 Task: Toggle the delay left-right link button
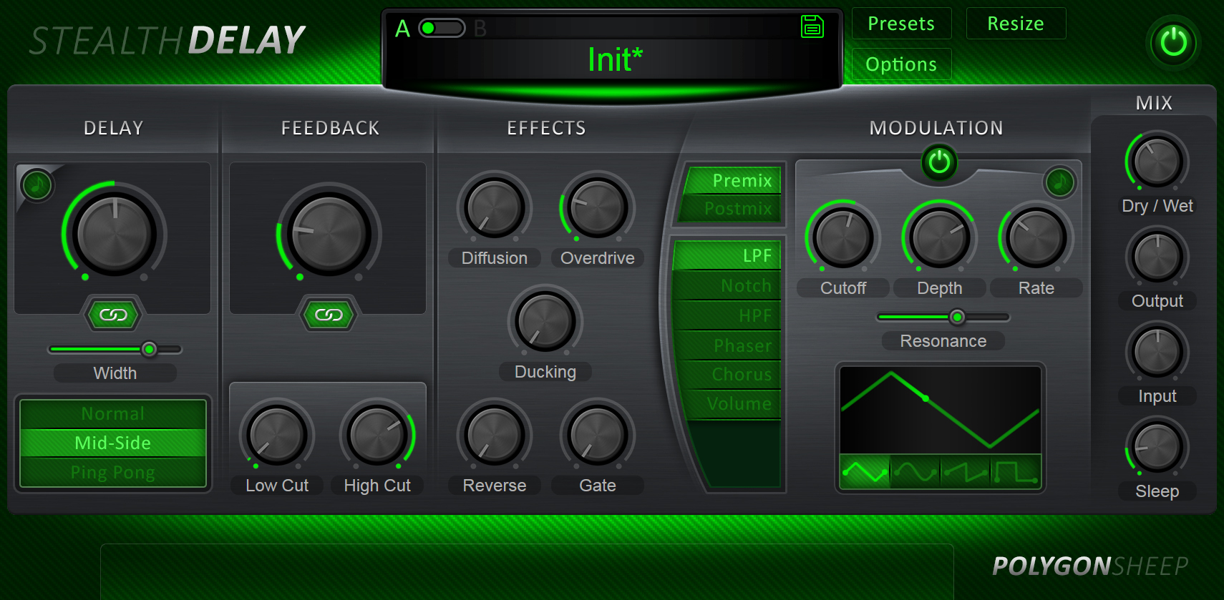(113, 315)
